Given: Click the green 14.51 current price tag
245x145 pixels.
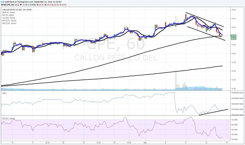Looking at the screenshot, I should [x=233, y=36].
